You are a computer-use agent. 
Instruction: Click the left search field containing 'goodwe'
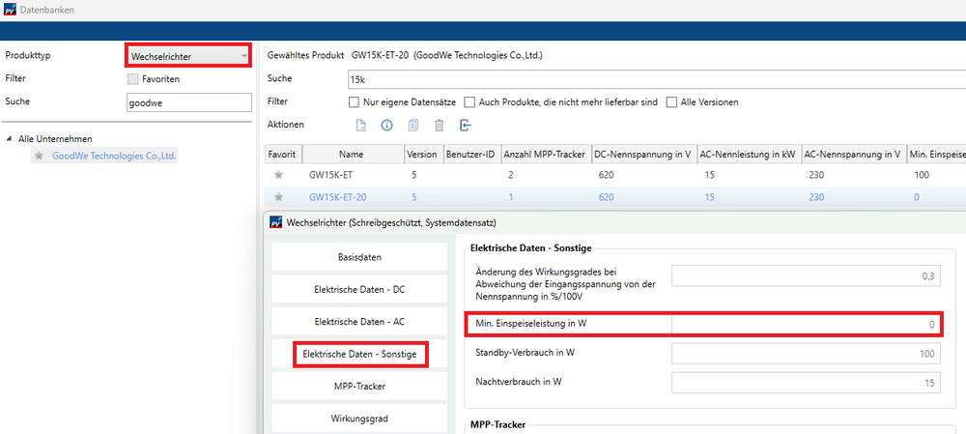coord(188,101)
